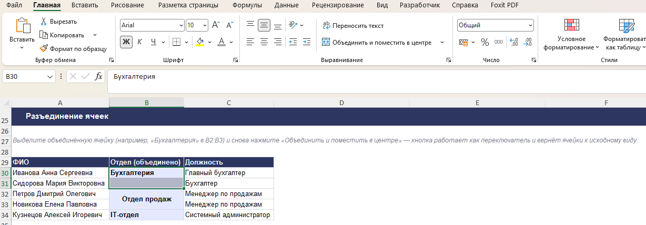The image size is (646, 225).
Task: Toggle bold Ж formatting
Action: point(126,42)
